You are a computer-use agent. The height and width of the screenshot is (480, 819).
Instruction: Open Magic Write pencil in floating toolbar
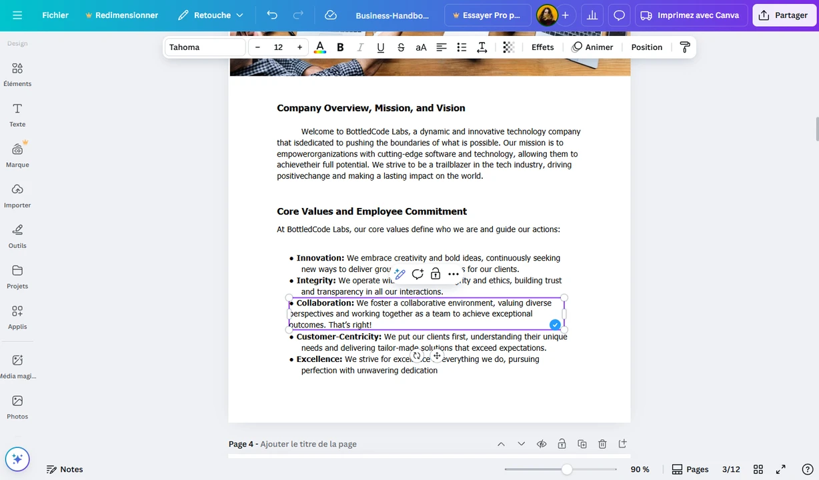(400, 274)
